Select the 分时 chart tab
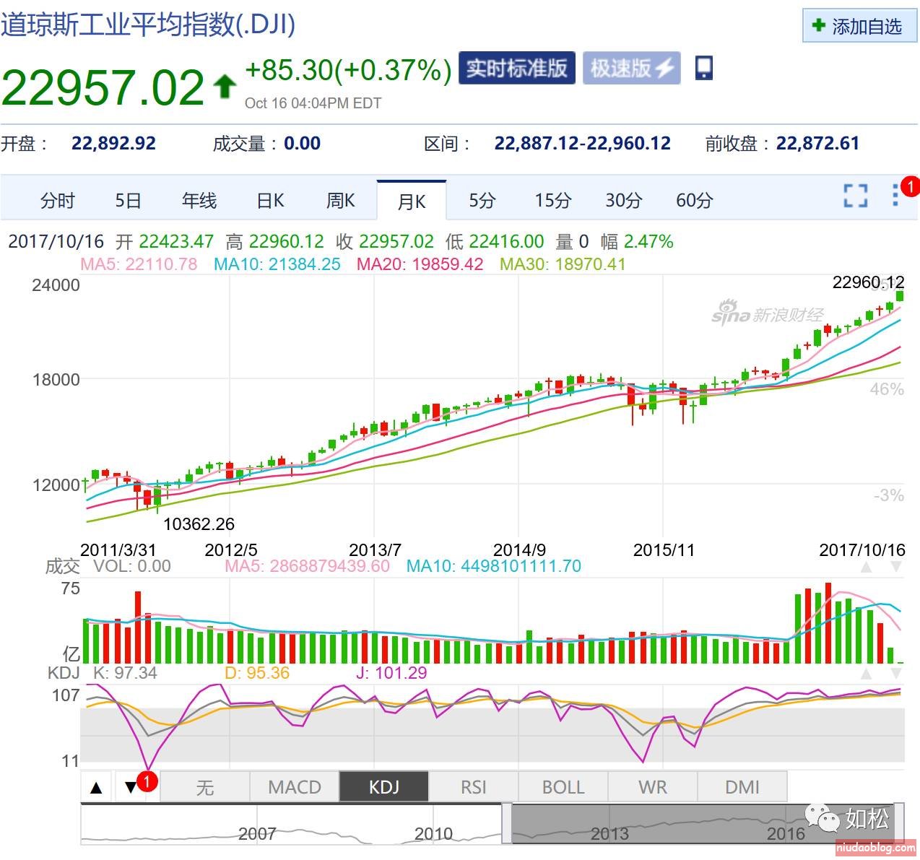 58,200
